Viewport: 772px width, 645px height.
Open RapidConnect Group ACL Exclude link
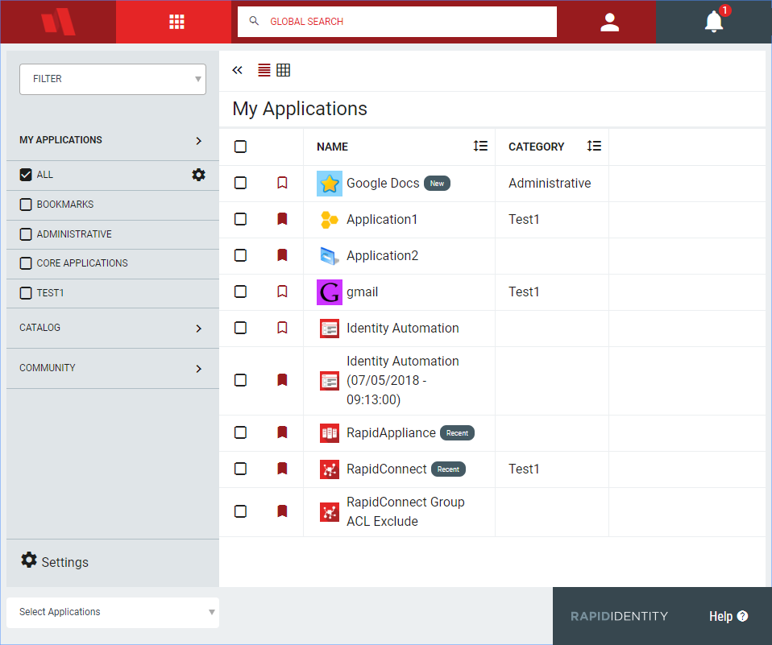(x=405, y=511)
